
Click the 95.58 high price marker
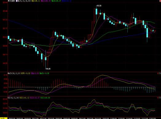click(x=99, y=6)
